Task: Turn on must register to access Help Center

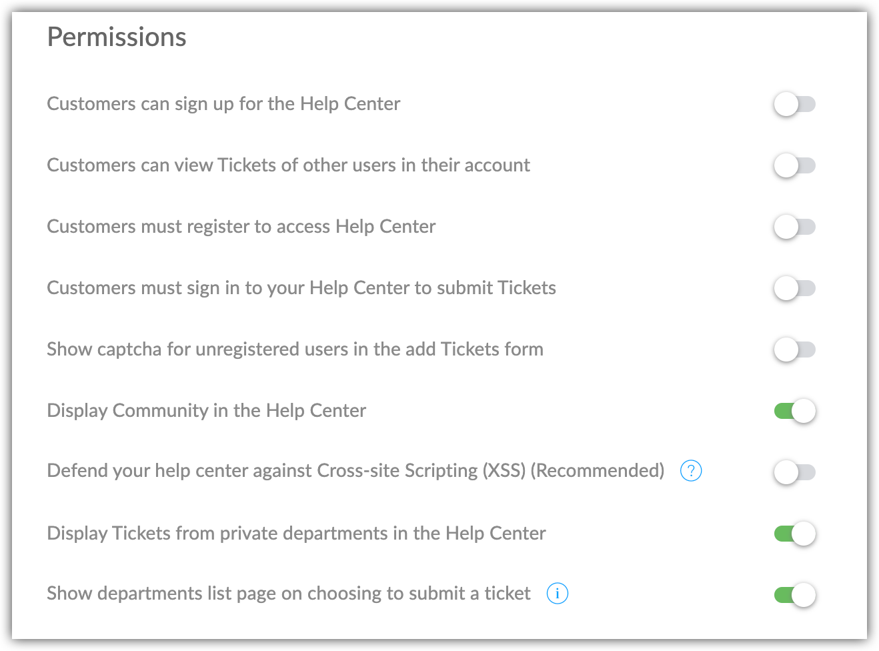Action: pos(794,227)
